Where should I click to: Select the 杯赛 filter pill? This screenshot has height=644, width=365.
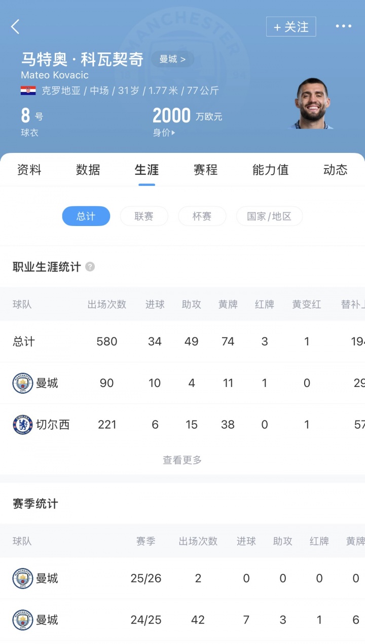tap(202, 216)
